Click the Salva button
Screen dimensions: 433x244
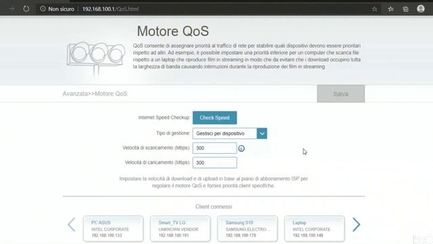341,94
